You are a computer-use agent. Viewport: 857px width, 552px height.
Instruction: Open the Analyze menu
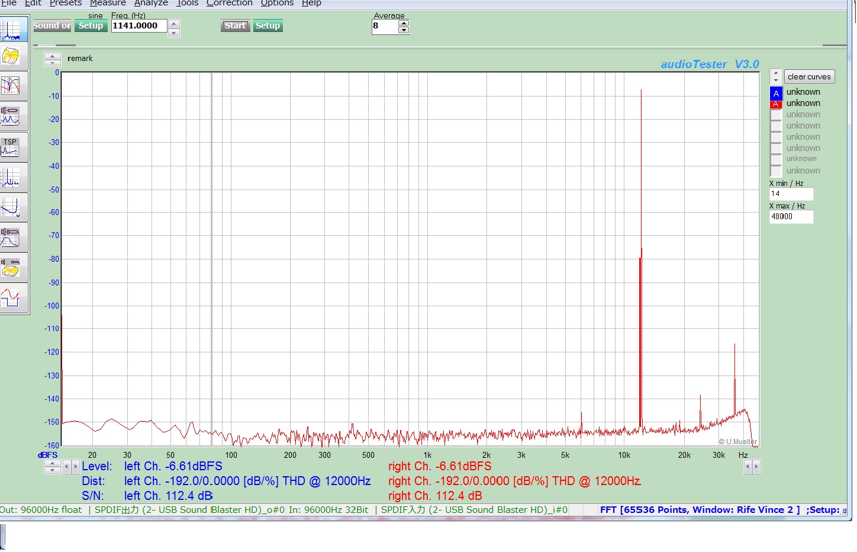151,3
